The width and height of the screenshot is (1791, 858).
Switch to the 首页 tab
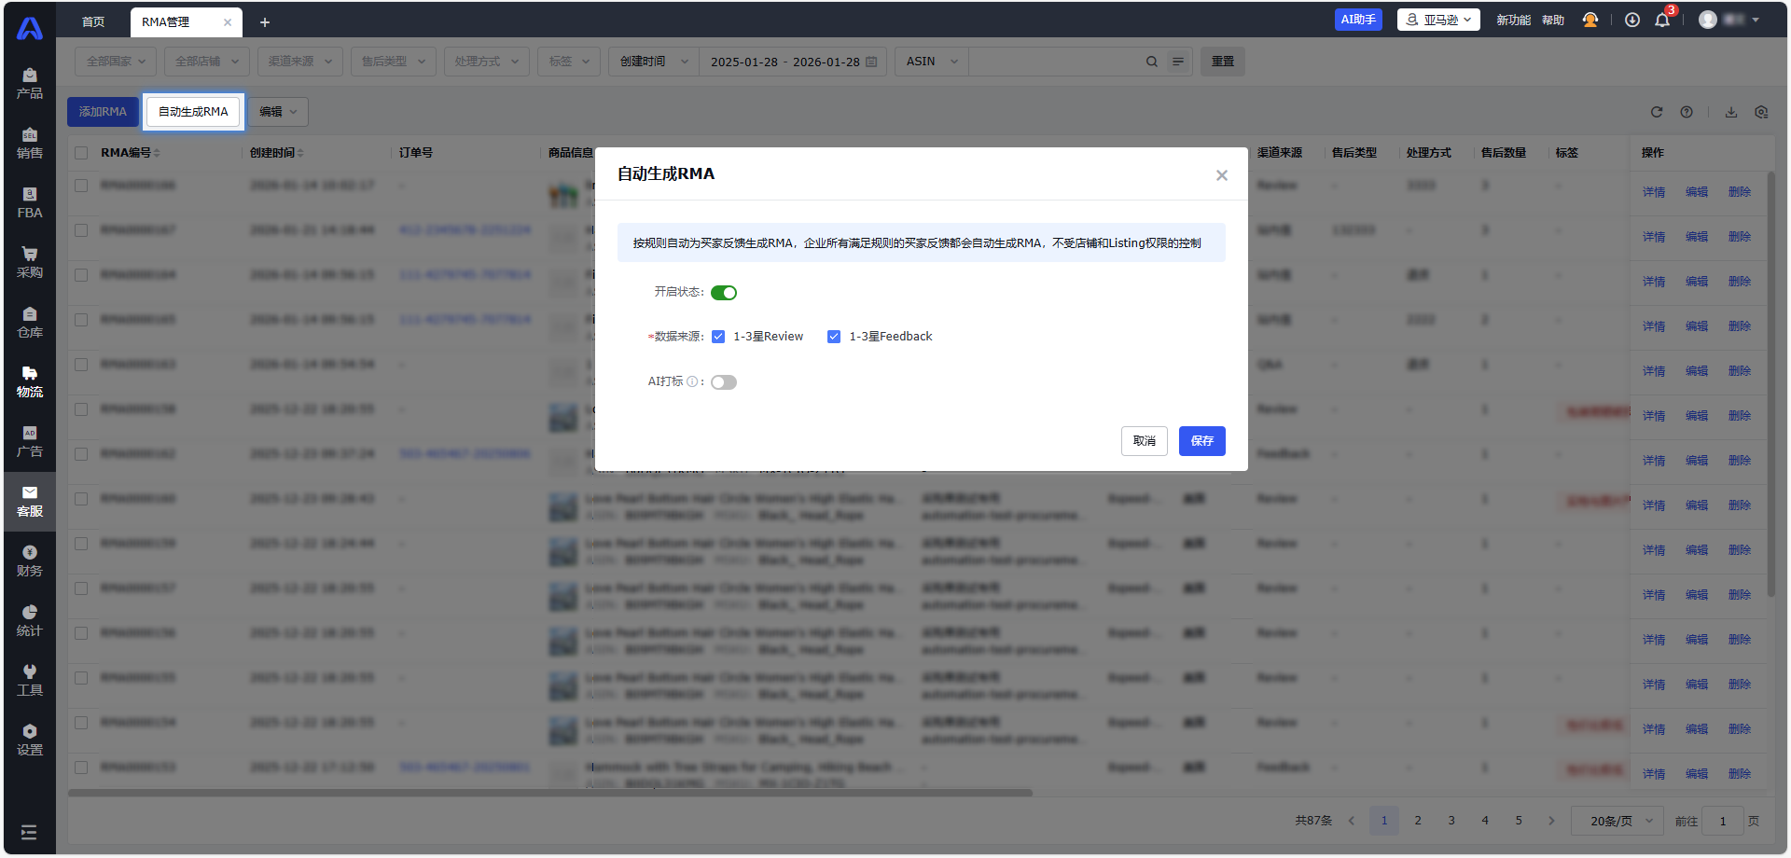coord(93,22)
